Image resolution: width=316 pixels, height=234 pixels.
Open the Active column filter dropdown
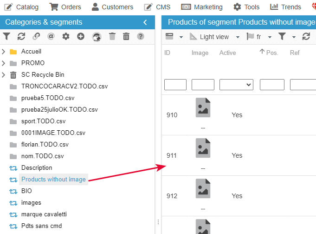click(x=236, y=85)
